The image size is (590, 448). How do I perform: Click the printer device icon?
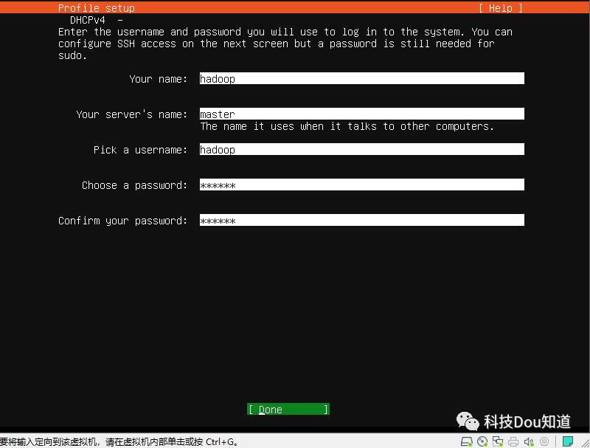[513, 441]
